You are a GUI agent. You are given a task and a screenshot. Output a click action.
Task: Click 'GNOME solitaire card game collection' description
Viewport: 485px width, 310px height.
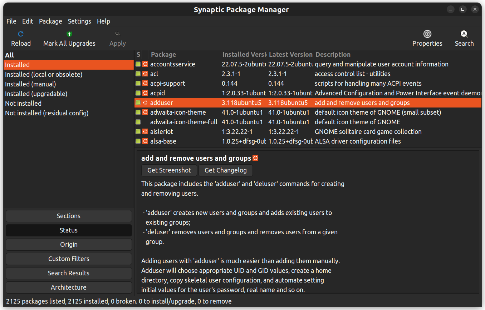(x=368, y=132)
